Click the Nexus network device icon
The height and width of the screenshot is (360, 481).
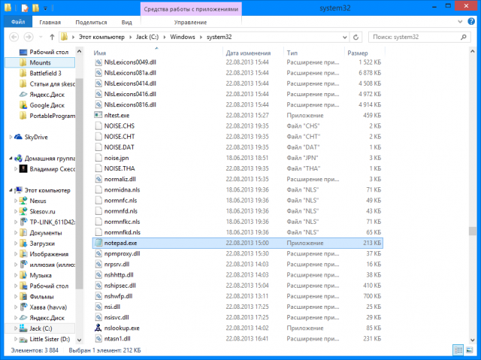23,201
